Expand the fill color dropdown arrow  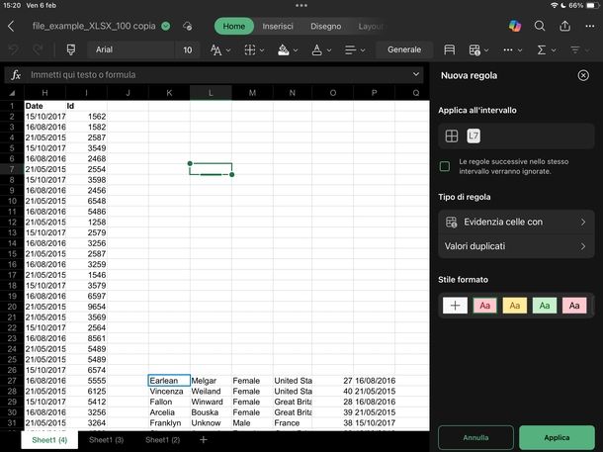(x=296, y=50)
